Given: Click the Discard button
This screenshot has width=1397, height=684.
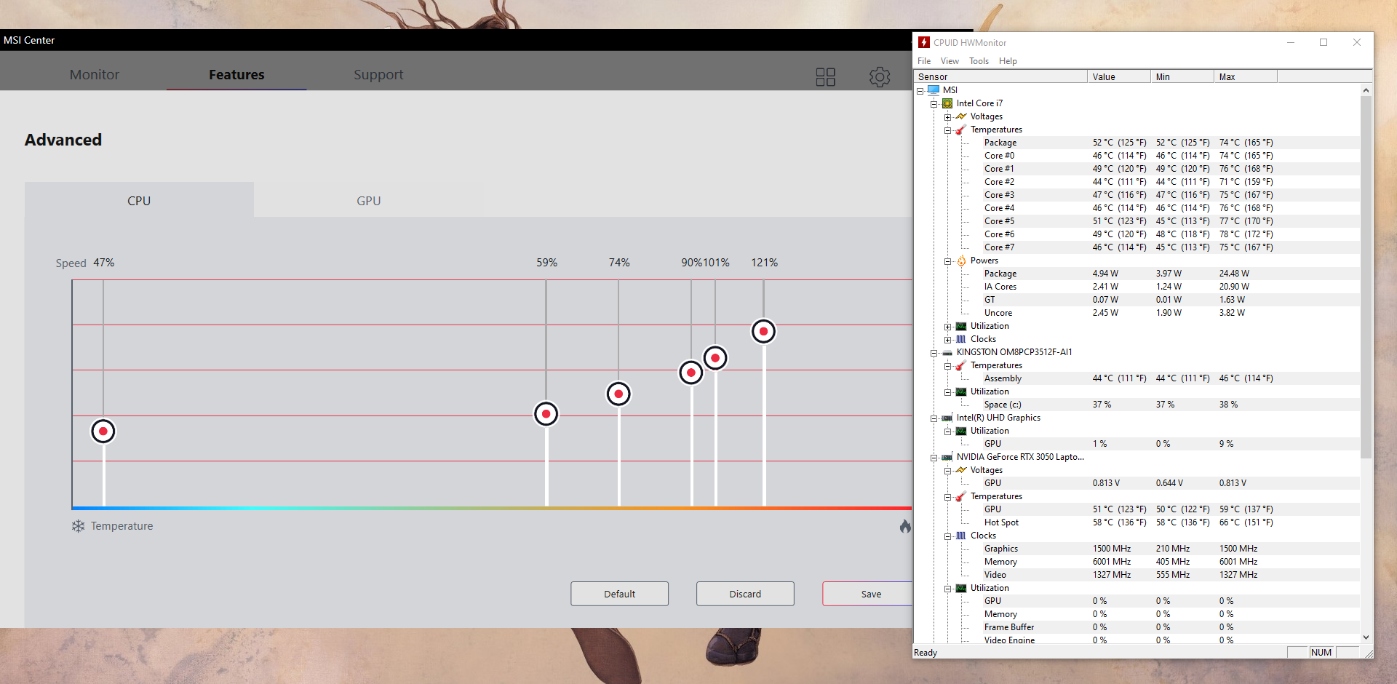Looking at the screenshot, I should point(745,594).
